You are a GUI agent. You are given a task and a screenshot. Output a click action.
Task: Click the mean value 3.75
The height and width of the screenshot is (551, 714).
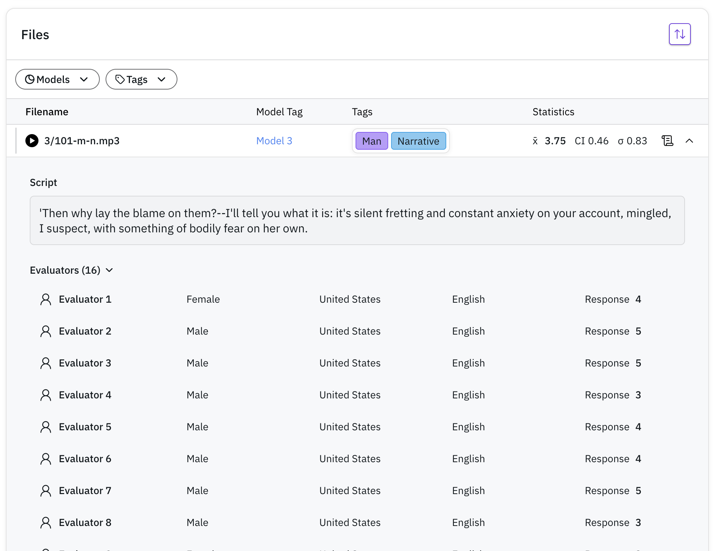[x=555, y=141]
